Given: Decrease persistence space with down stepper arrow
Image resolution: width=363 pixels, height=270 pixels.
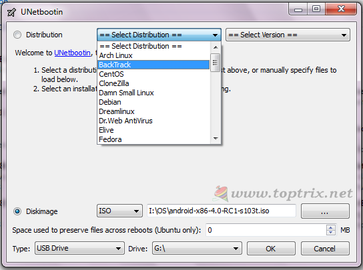Looking at the screenshot, I should point(331,233).
